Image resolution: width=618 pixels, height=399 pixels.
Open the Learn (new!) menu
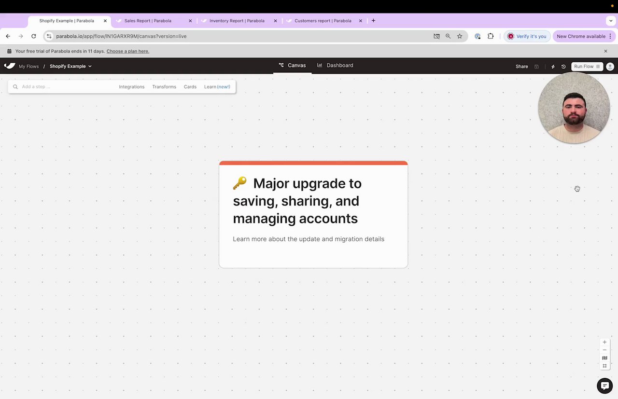point(217,87)
